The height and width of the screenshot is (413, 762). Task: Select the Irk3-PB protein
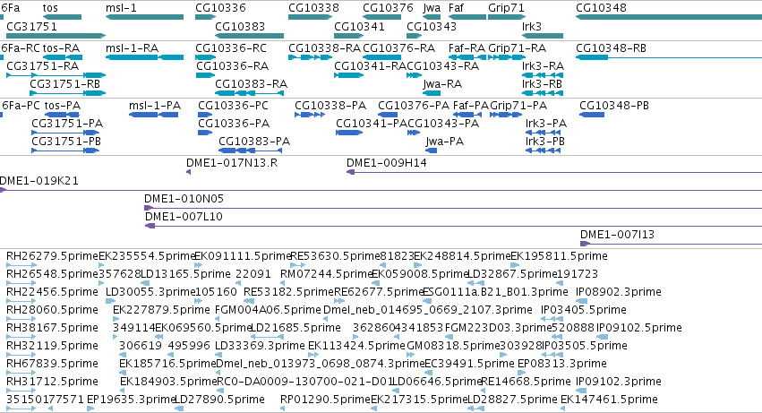544,151
